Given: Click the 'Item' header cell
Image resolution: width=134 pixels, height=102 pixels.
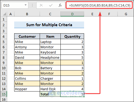Looking at the screenshot, I should (x=50, y=36).
